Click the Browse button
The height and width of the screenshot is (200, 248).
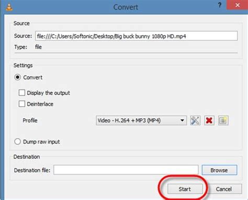(x=219, y=170)
